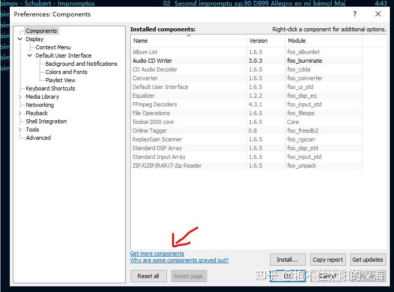Open Colors and Fonts settings
The image size is (394, 292).
(66, 72)
